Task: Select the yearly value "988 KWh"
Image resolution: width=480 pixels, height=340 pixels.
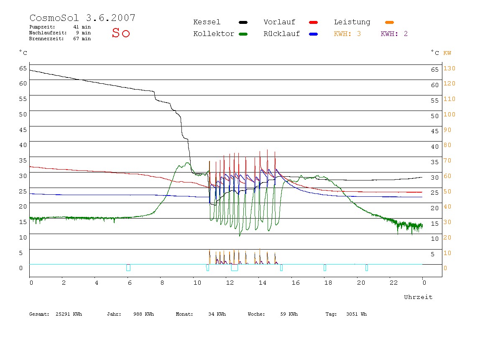Action: coord(143,314)
